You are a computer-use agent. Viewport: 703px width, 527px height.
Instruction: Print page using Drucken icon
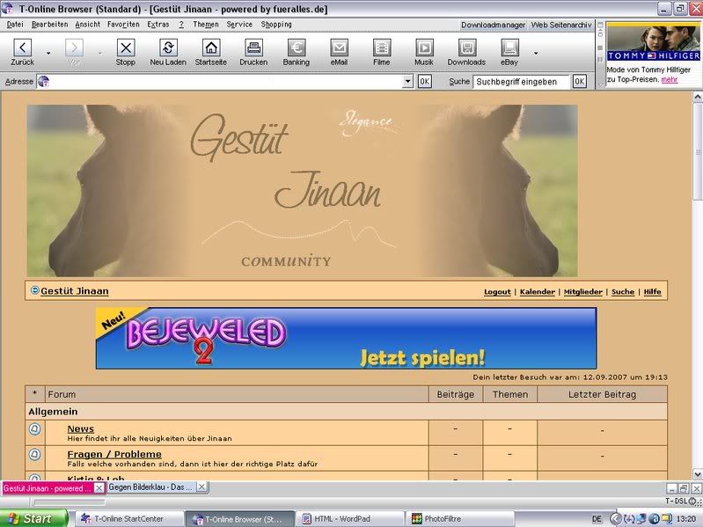[x=253, y=48]
